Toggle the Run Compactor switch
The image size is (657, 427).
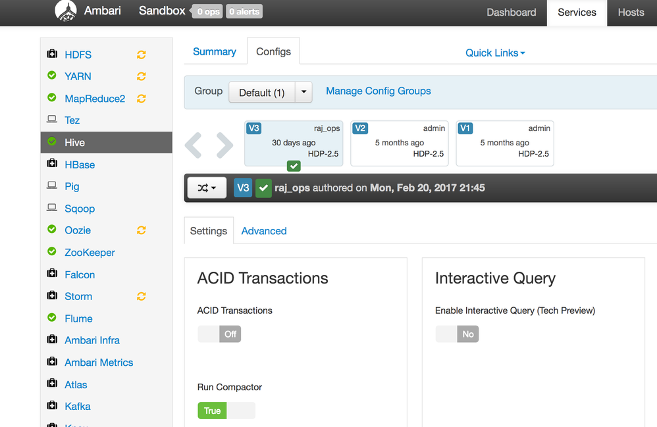pos(226,411)
